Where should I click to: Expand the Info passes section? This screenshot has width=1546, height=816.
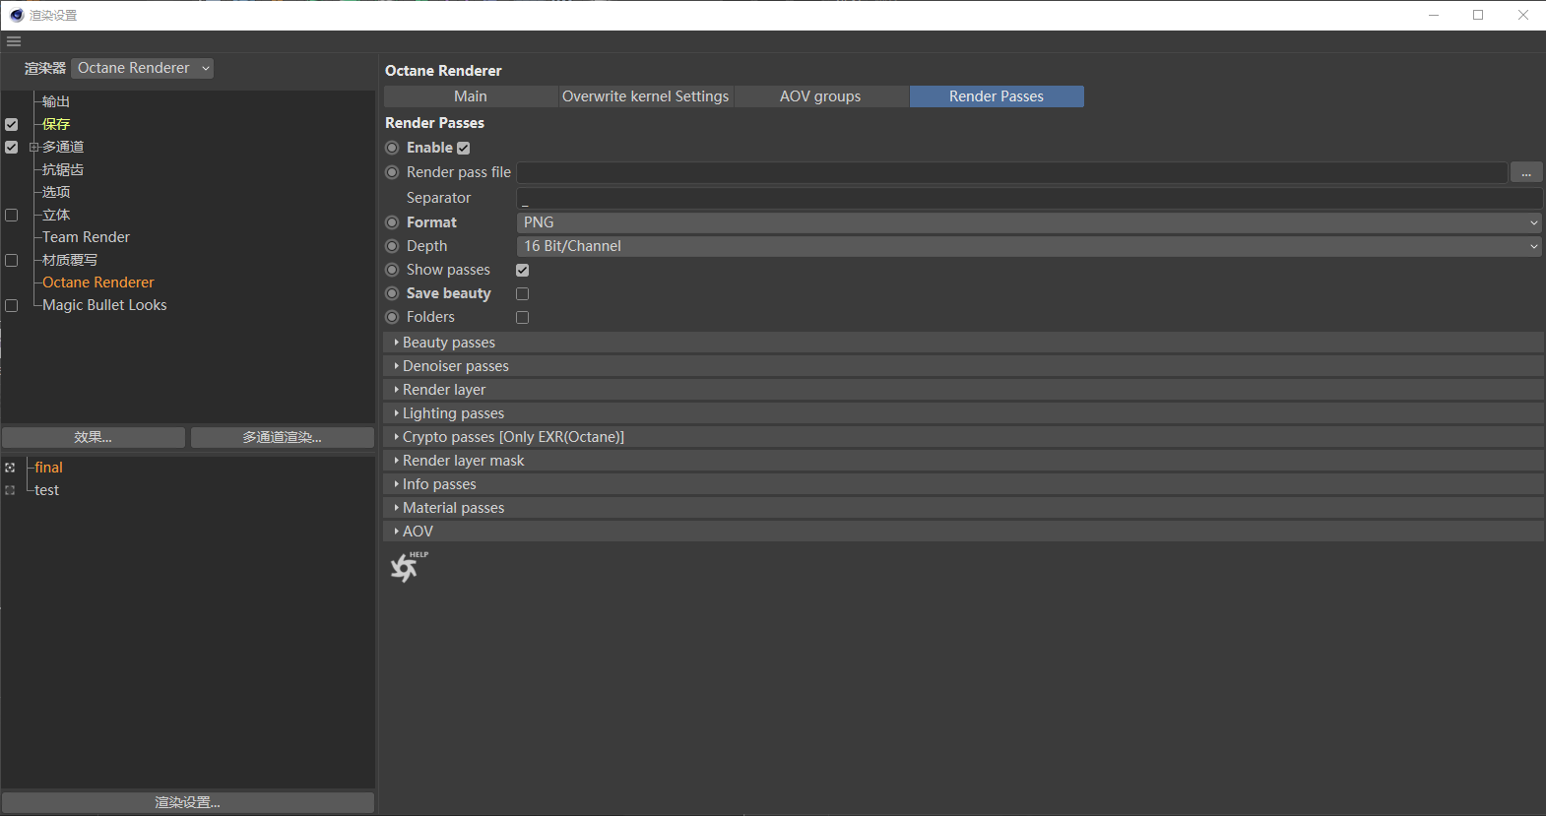pyautogui.click(x=963, y=484)
